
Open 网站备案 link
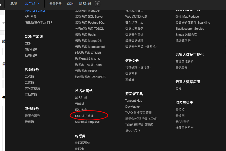click(81, 110)
